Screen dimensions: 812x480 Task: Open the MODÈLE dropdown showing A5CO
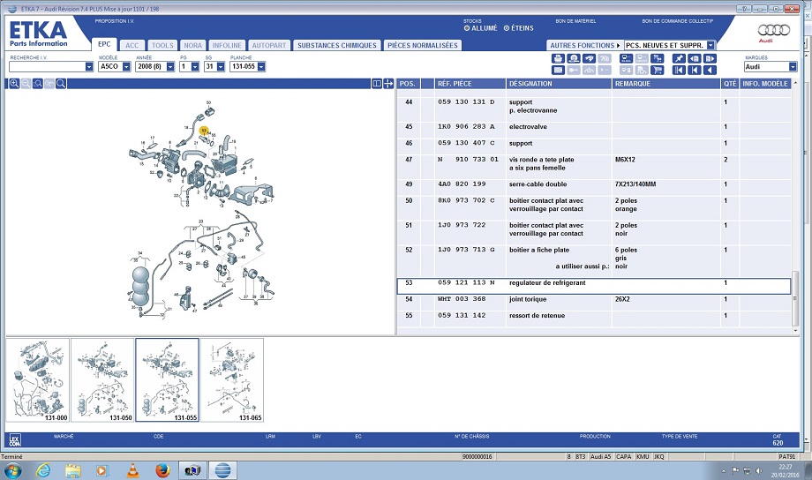pos(115,66)
